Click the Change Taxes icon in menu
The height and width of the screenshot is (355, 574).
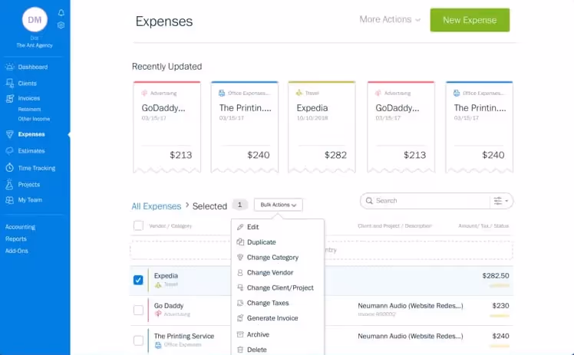coord(240,303)
